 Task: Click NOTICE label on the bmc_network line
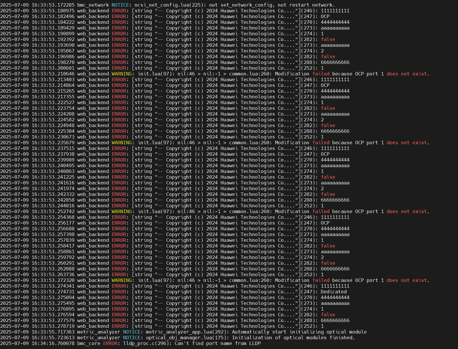click(120, 5)
